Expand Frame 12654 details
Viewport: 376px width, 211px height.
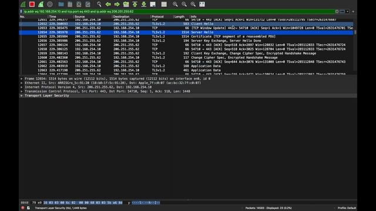[22, 79]
